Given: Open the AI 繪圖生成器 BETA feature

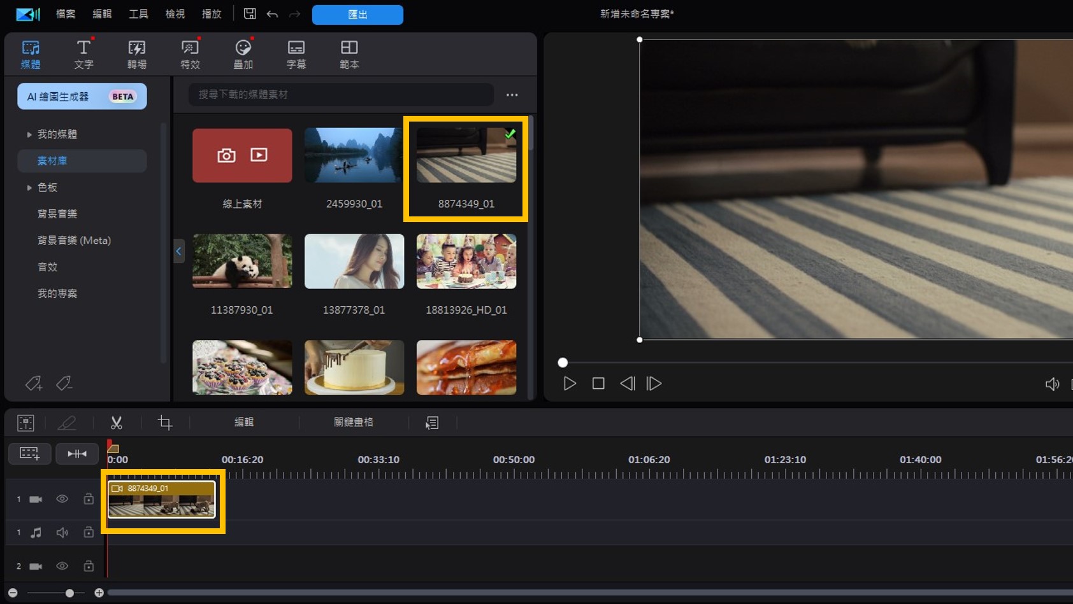Looking at the screenshot, I should click(82, 96).
